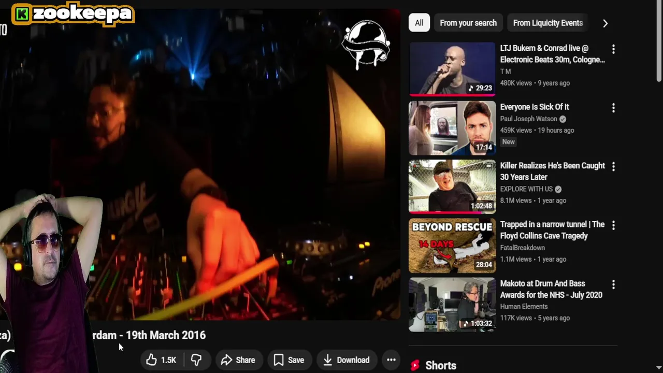Open options for Trapped in a narrow tunnel

tap(613, 225)
